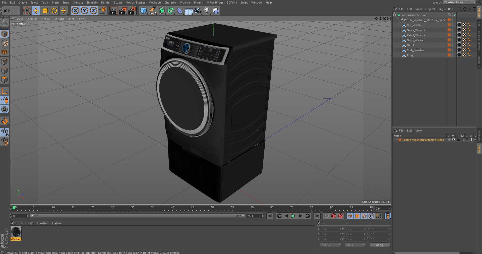Viewport: 482px width, 254px height.
Task: Open the Python script icon
Action: pos(216,11)
